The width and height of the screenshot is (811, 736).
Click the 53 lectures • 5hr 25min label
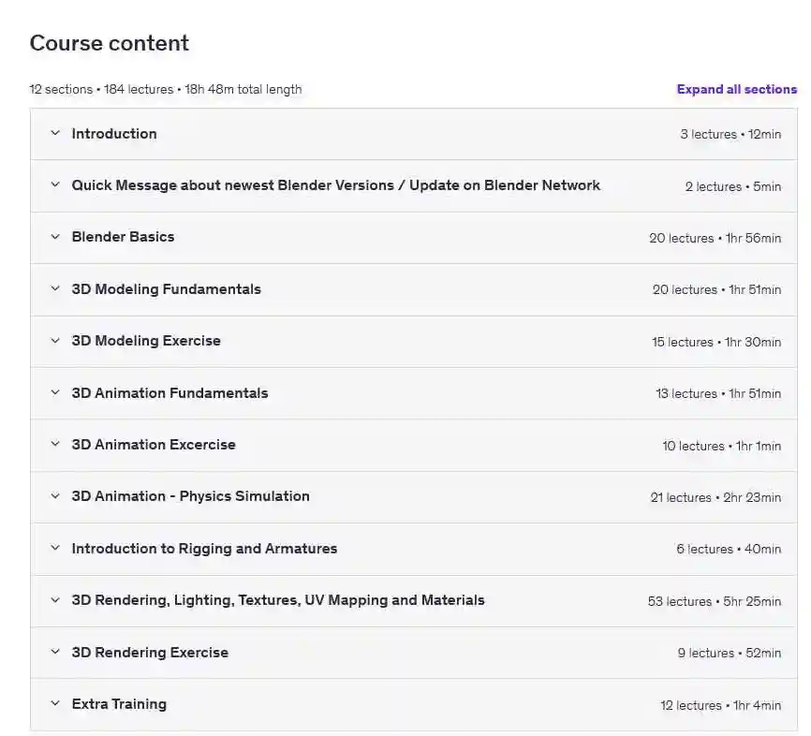click(715, 601)
